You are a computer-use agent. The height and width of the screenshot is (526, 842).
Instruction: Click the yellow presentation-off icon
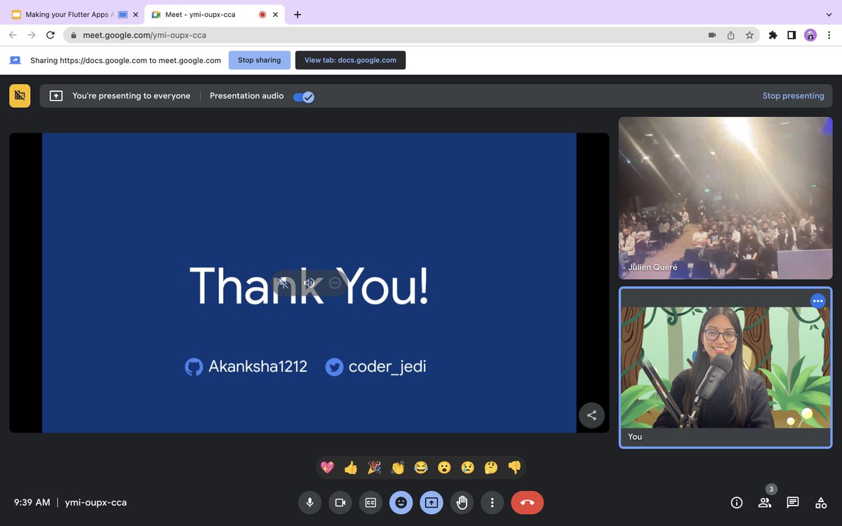tap(20, 95)
